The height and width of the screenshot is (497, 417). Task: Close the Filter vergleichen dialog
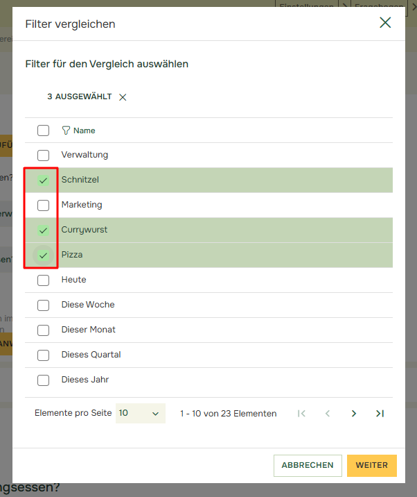385,23
